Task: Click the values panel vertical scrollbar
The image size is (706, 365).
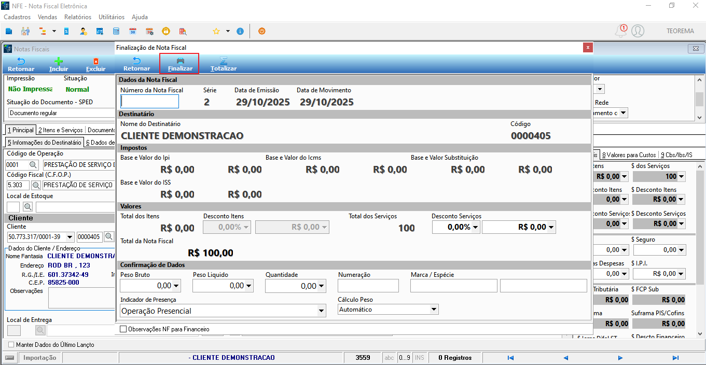Action: 699,250
